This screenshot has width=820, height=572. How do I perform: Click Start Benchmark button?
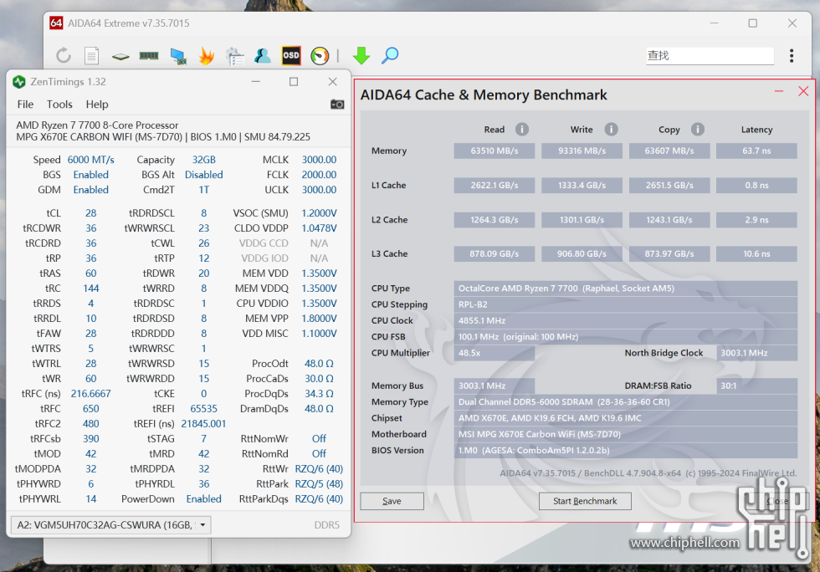coord(585,501)
